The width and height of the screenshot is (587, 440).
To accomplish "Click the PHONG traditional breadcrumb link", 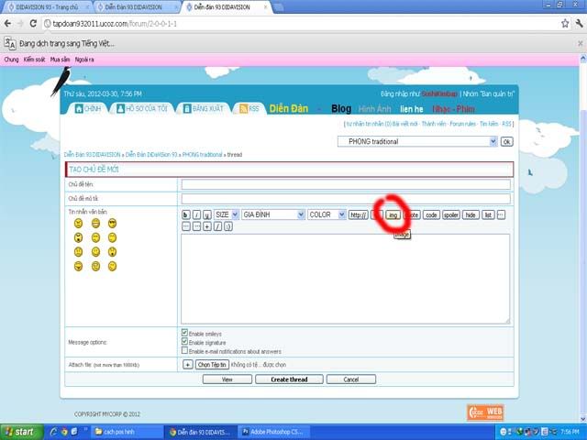I will click(202, 155).
